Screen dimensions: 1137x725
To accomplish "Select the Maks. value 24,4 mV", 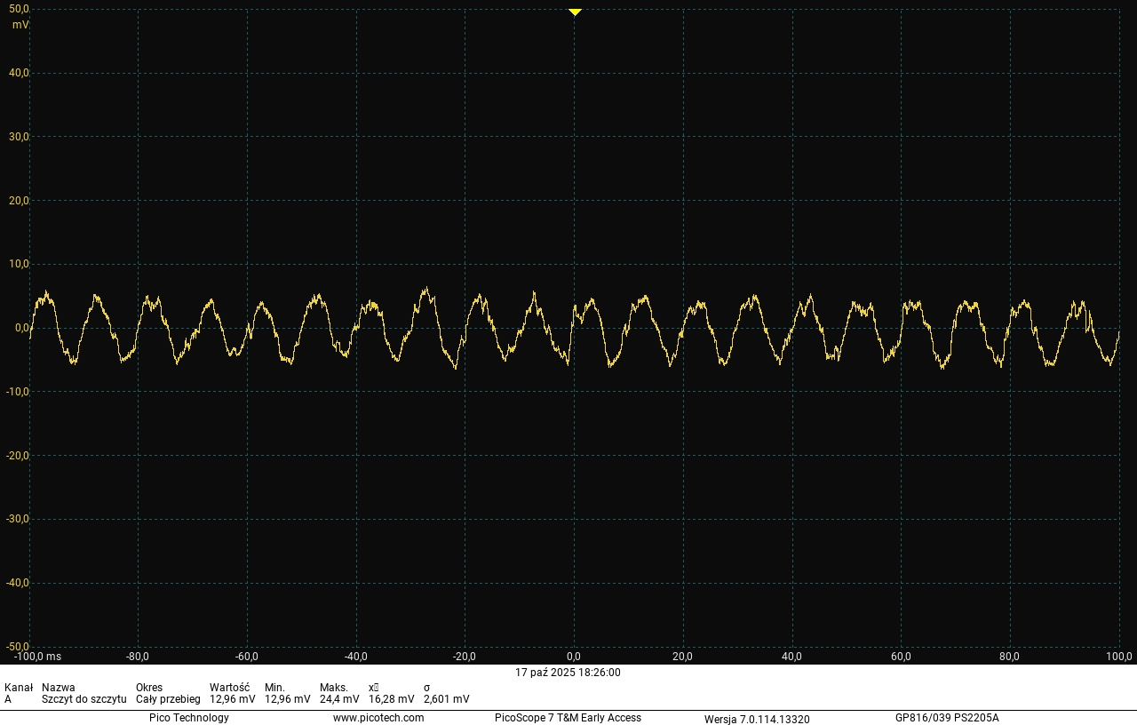I will (339, 698).
